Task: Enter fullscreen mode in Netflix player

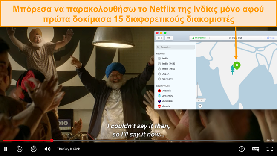Action: 270,149
